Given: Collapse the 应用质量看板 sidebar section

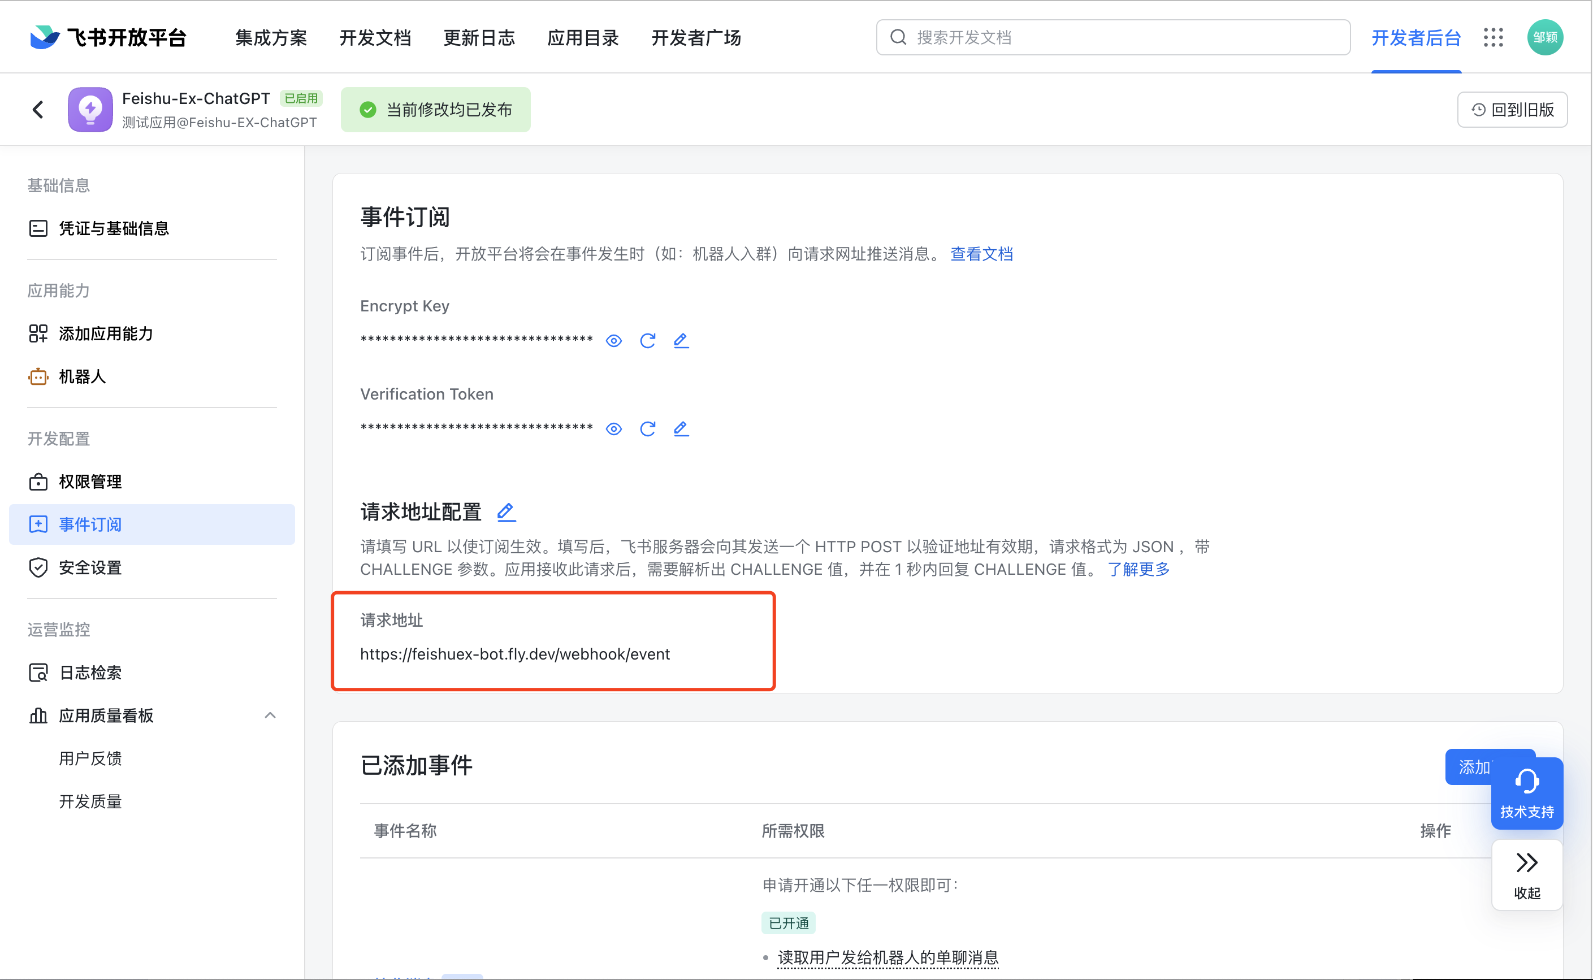Looking at the screenshot, I should tap(270, 716).
